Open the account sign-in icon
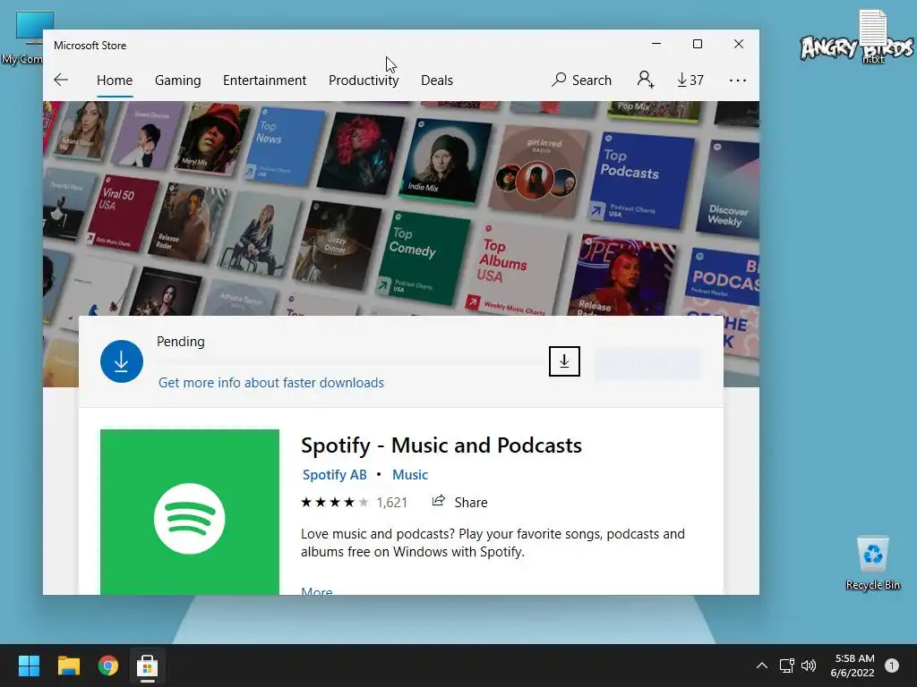917x687 pixels. pyautogui.click(x=646, y=80)
